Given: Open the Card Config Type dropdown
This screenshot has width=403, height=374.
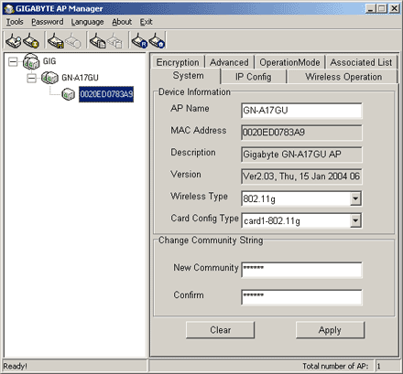Looking at the screenshot, I should (355, 220).
